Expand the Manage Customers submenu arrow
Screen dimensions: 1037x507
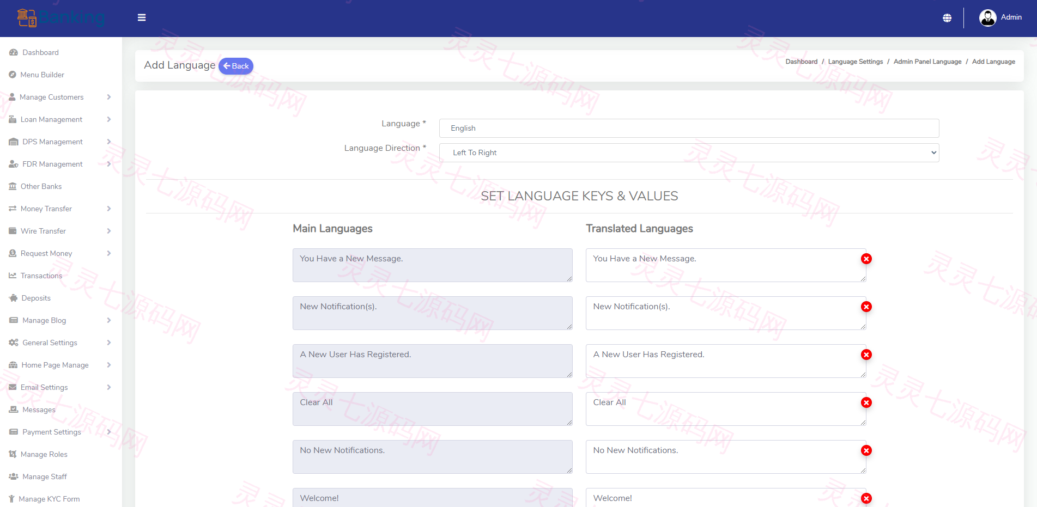[x=109, y=97]
